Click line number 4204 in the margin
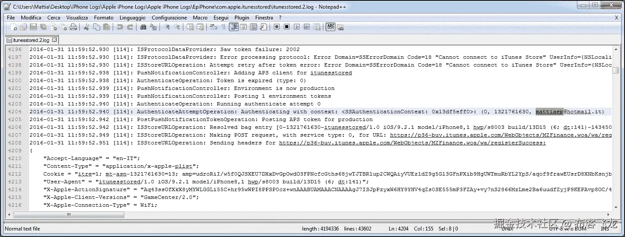 pyautogui.click(x=15, y=112)
